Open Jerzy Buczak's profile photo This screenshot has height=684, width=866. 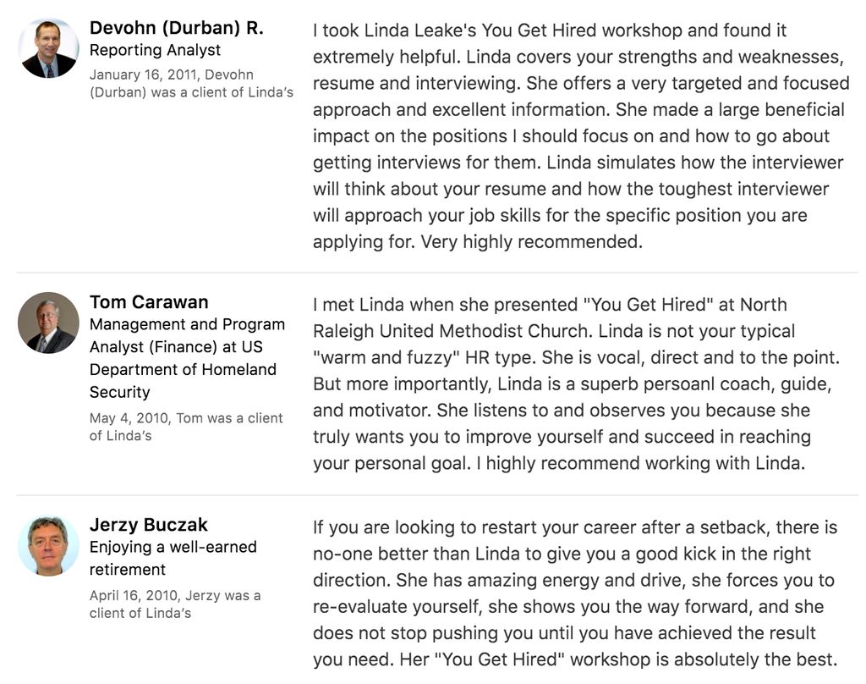pos(48,546)
